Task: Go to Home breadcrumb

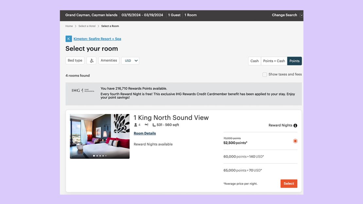Action: point(69,26)
